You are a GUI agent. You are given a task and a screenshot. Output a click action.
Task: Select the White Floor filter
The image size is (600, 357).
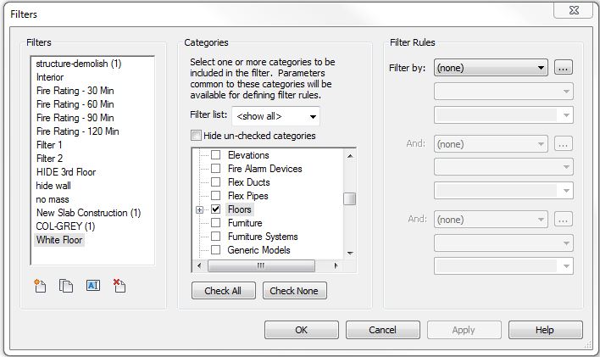coord(60,240)
